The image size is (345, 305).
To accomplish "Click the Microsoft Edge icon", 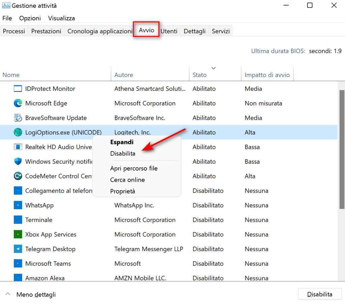I will pyautogui.click(x=18, y=103).
